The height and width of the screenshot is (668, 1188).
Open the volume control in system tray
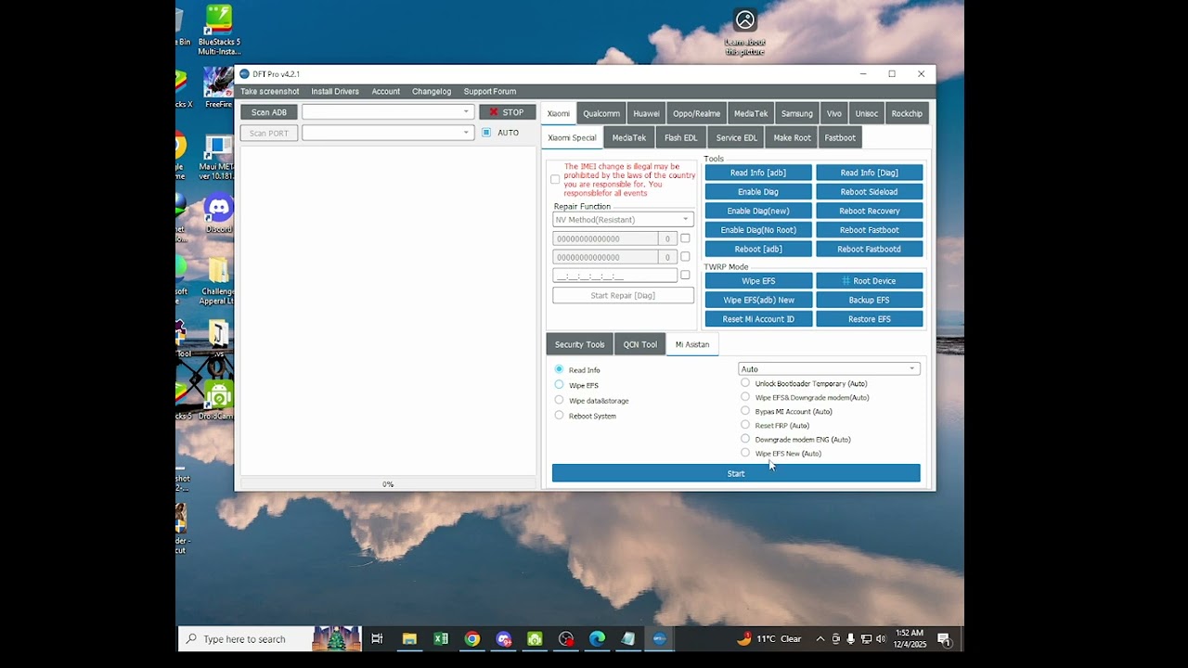click(x=881, y=639)
